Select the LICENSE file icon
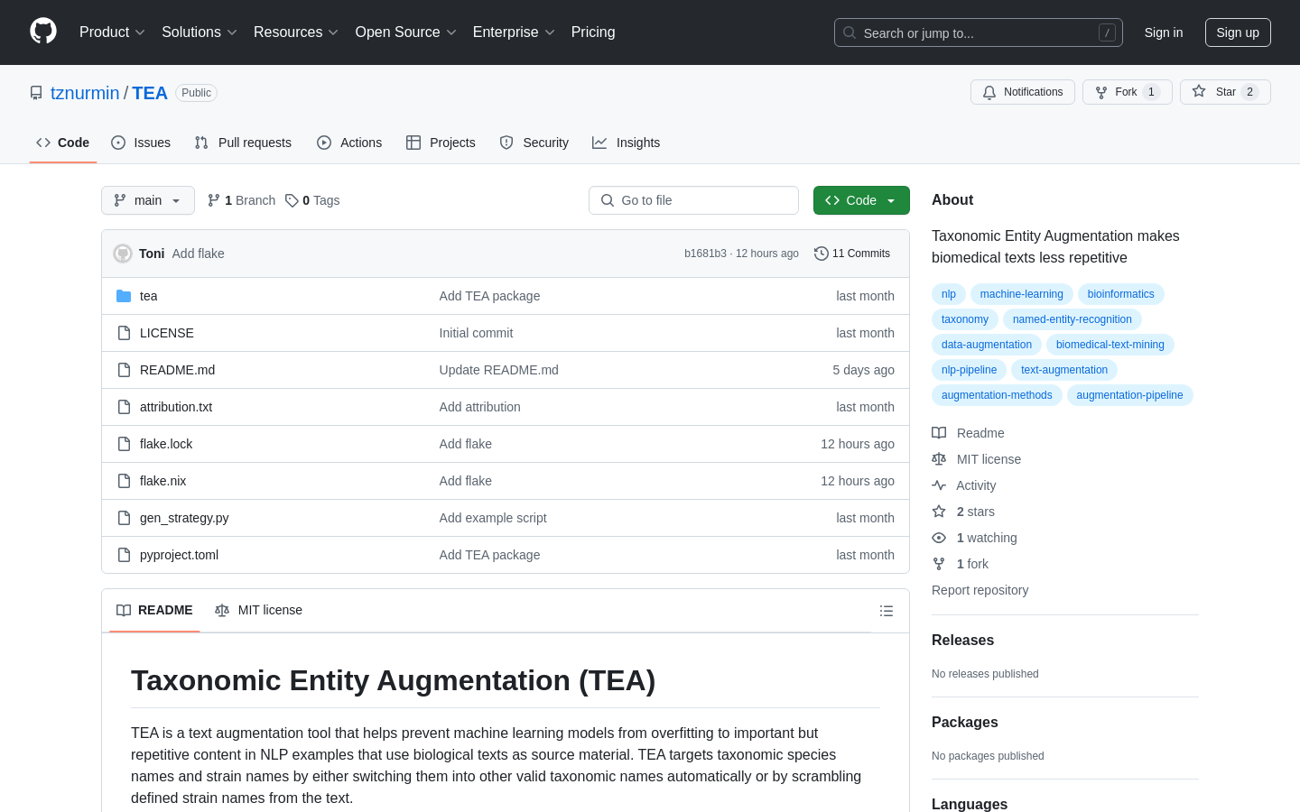Viewport: 1300px width, 812px height. tap(124, 333)
